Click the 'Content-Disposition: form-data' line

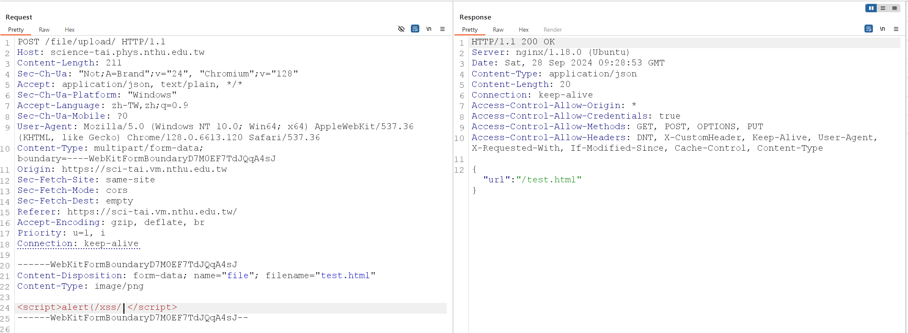196,276
